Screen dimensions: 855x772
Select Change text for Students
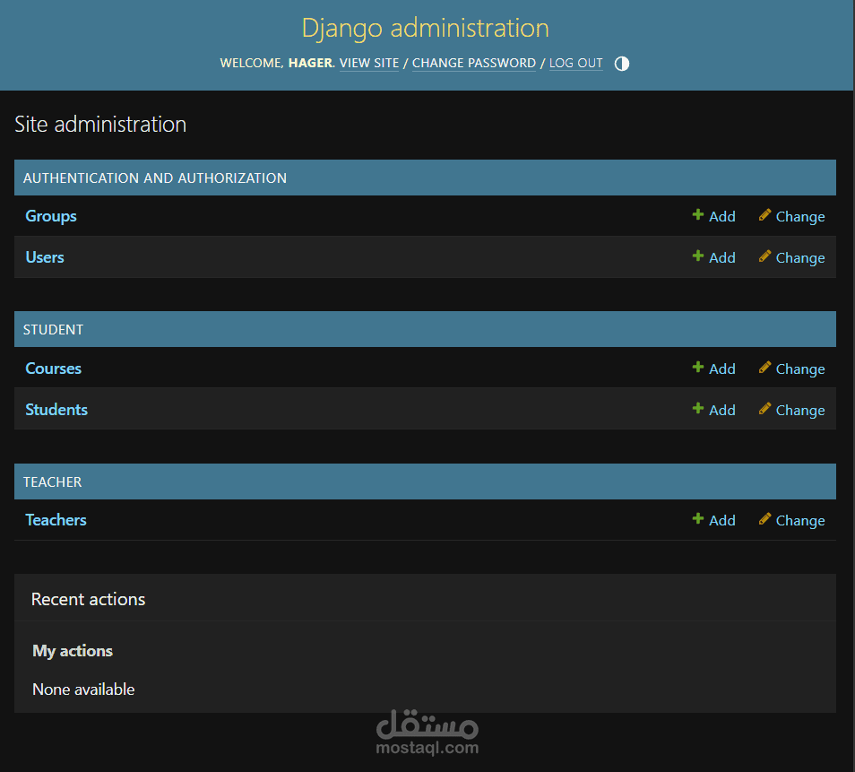(800, 410)
